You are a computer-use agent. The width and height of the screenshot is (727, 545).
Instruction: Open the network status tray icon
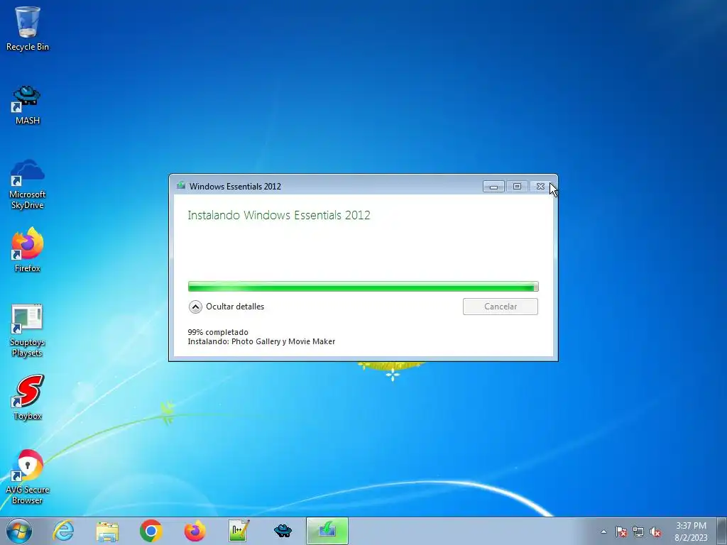click(x=638, y=532)
